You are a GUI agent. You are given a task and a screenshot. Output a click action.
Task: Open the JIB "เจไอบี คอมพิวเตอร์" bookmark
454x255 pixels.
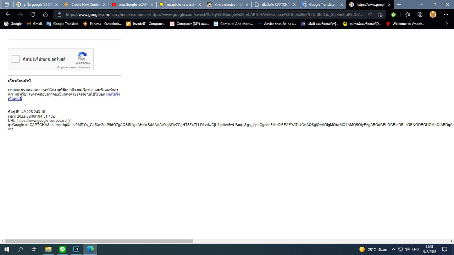pos(320,24)
